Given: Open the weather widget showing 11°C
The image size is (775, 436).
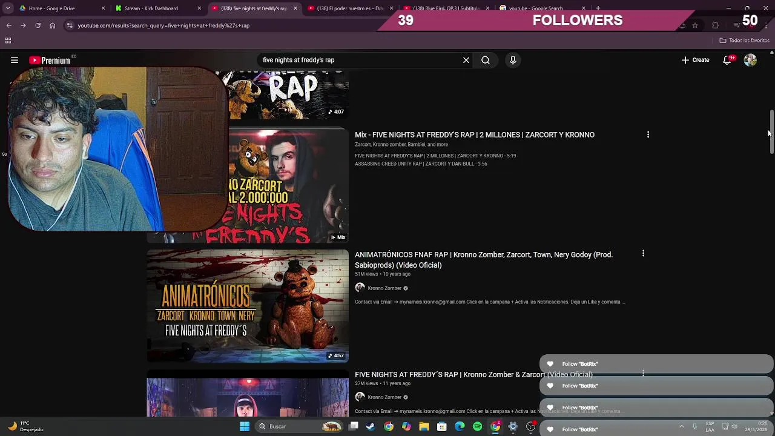Looking at the screenshot, I should 25,426.
